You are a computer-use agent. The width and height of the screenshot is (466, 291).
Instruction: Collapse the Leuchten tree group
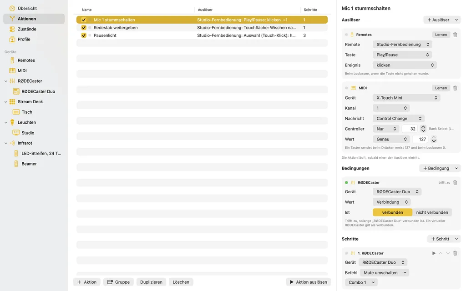(5, 122)
